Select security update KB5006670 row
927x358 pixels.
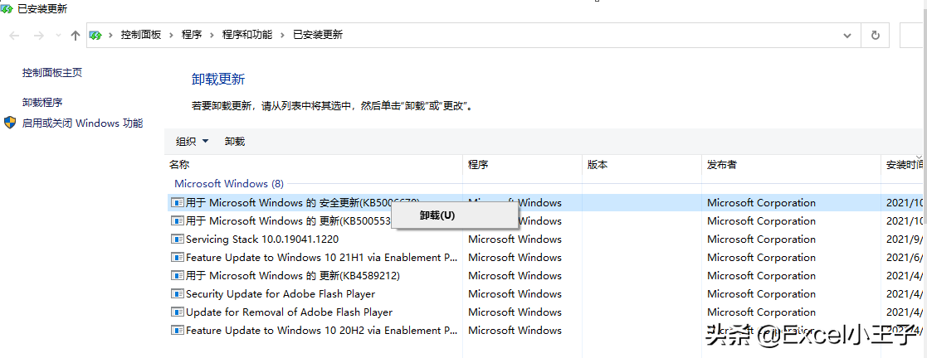[547, 203]
